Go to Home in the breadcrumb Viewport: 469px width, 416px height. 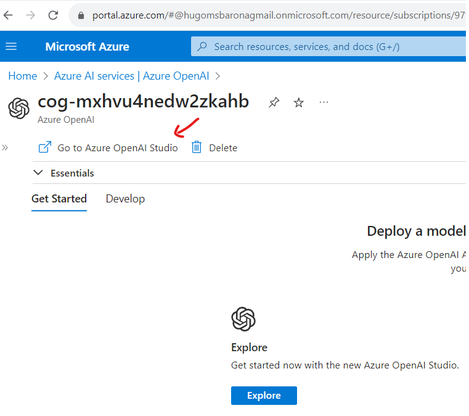tap(22, 76)
